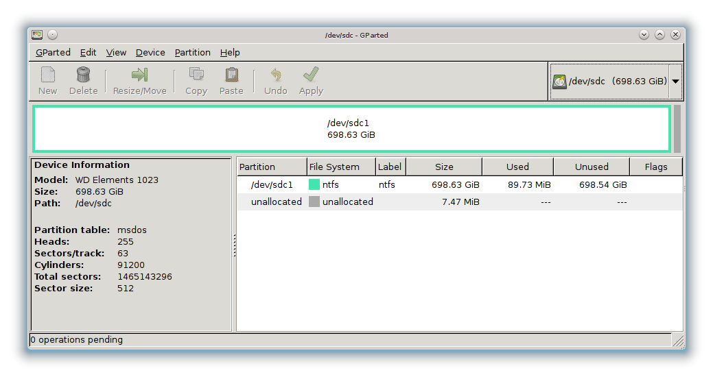Click the window menu icon in title bar

point(37,35)
